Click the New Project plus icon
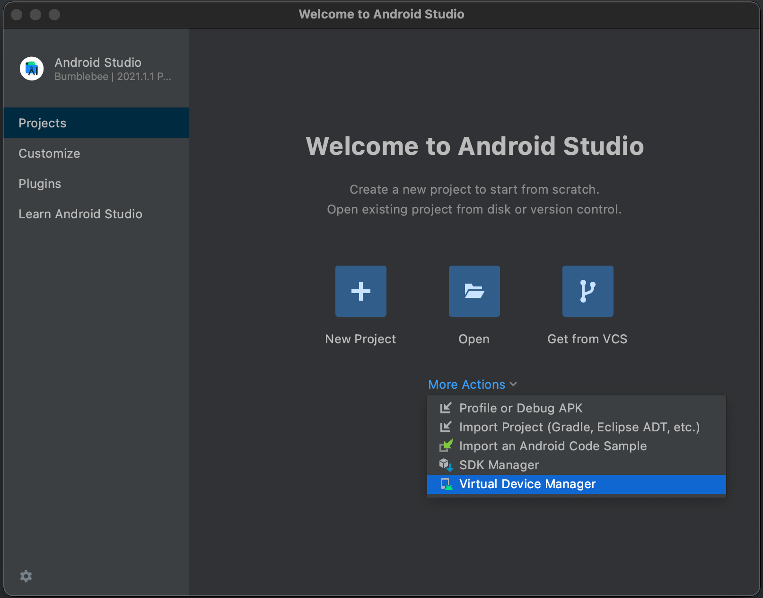763x598 pixels. point(361,291)
